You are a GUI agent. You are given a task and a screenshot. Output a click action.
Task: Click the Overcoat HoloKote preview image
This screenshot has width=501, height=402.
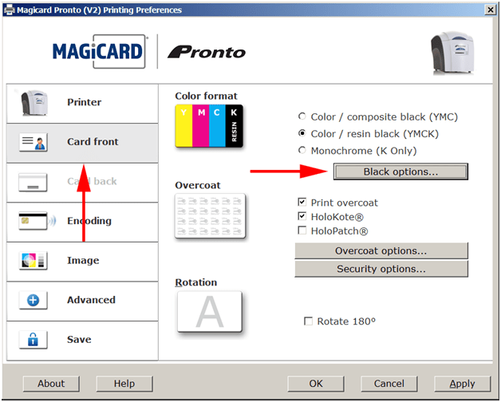click(x=211, y=216)
